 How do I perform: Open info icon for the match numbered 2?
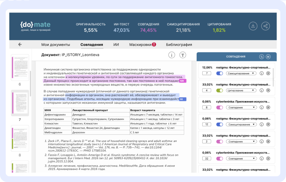pyautogui.click(x=262, y=142)
